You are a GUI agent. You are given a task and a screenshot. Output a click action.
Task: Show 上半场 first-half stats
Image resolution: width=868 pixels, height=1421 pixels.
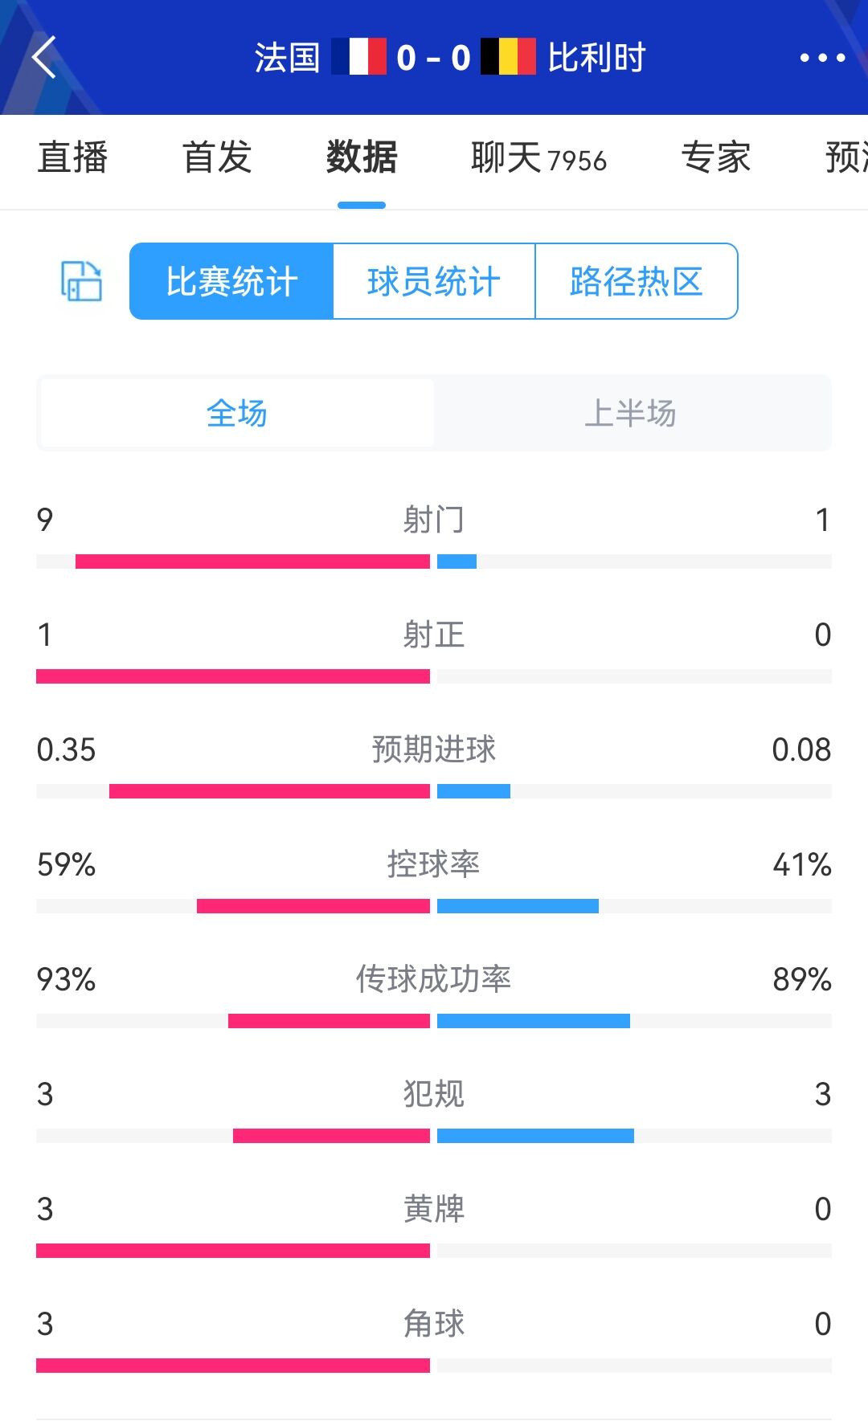[x=631, y=413]
